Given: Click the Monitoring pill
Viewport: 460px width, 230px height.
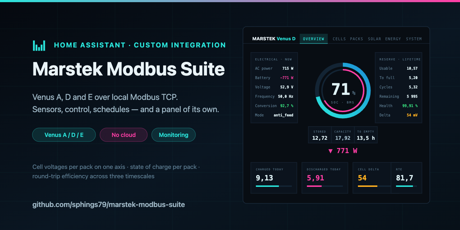Looking at the screenshot, I should pos(174,135).
